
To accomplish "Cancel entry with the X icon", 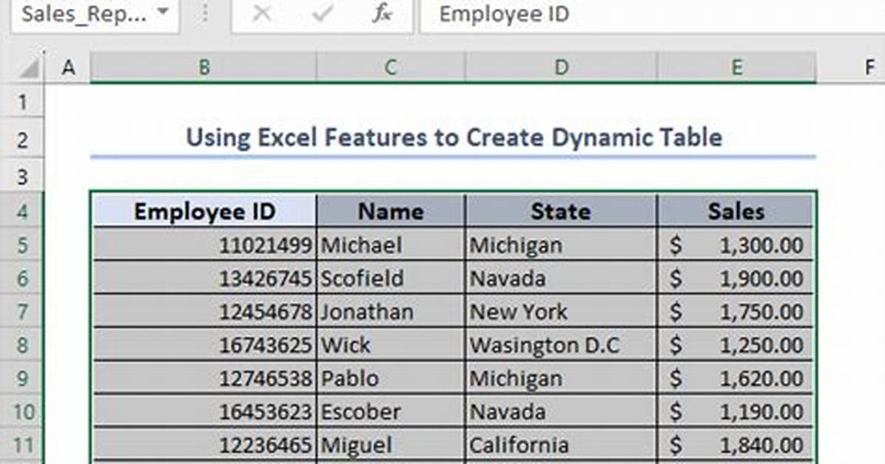I will tap(262, 13).
